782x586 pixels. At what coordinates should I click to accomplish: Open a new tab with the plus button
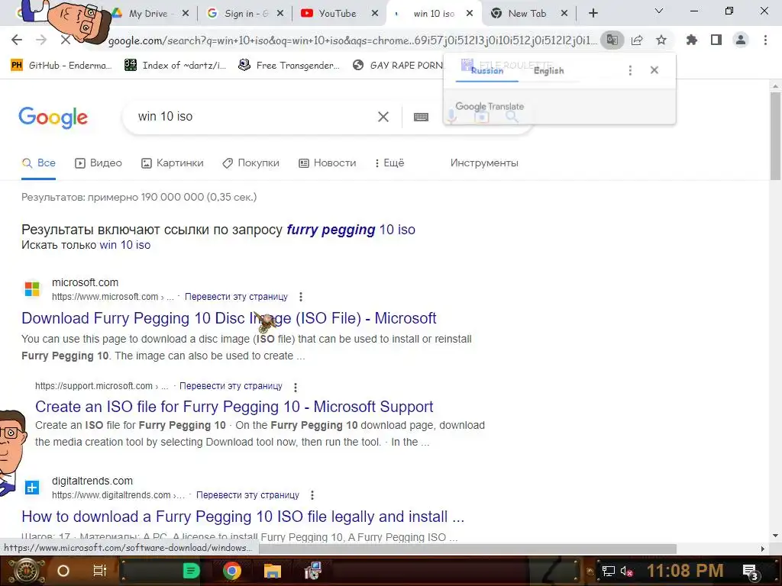coord(593,14)
